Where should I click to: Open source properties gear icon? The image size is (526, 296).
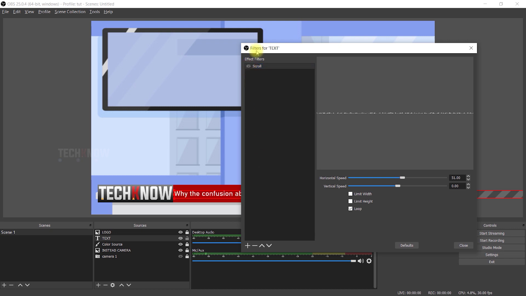click(113, 285)
